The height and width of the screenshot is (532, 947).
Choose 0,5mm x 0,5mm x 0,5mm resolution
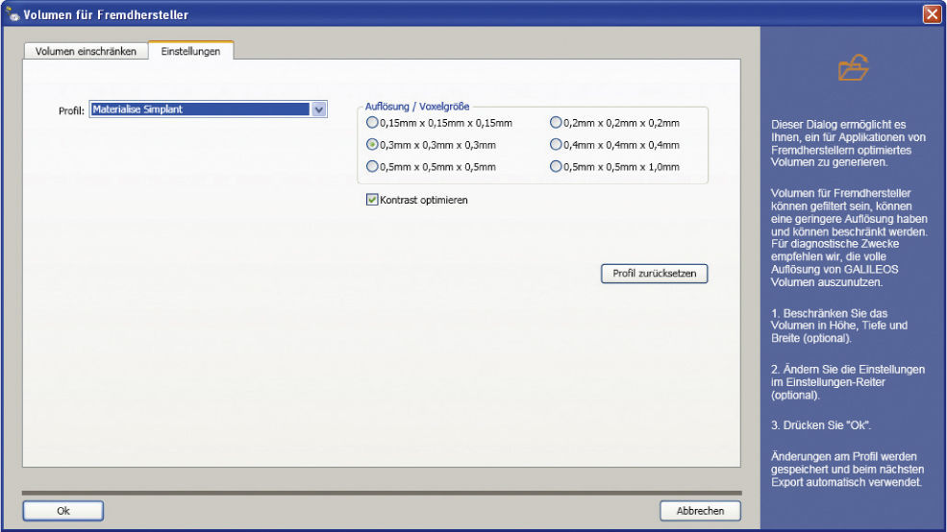pos(373,167)
